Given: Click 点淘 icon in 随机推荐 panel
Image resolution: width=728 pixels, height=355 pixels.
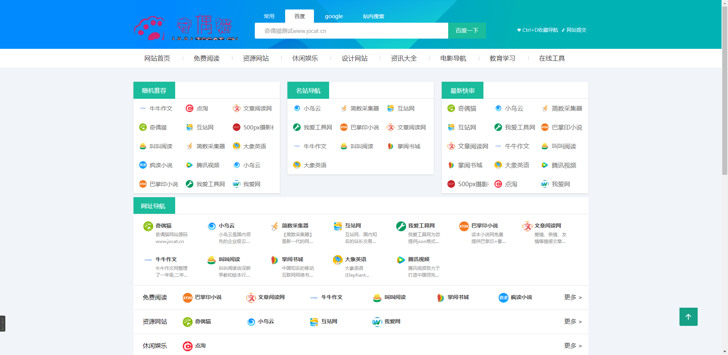Looking at the screenshot, I should [190, 109].
